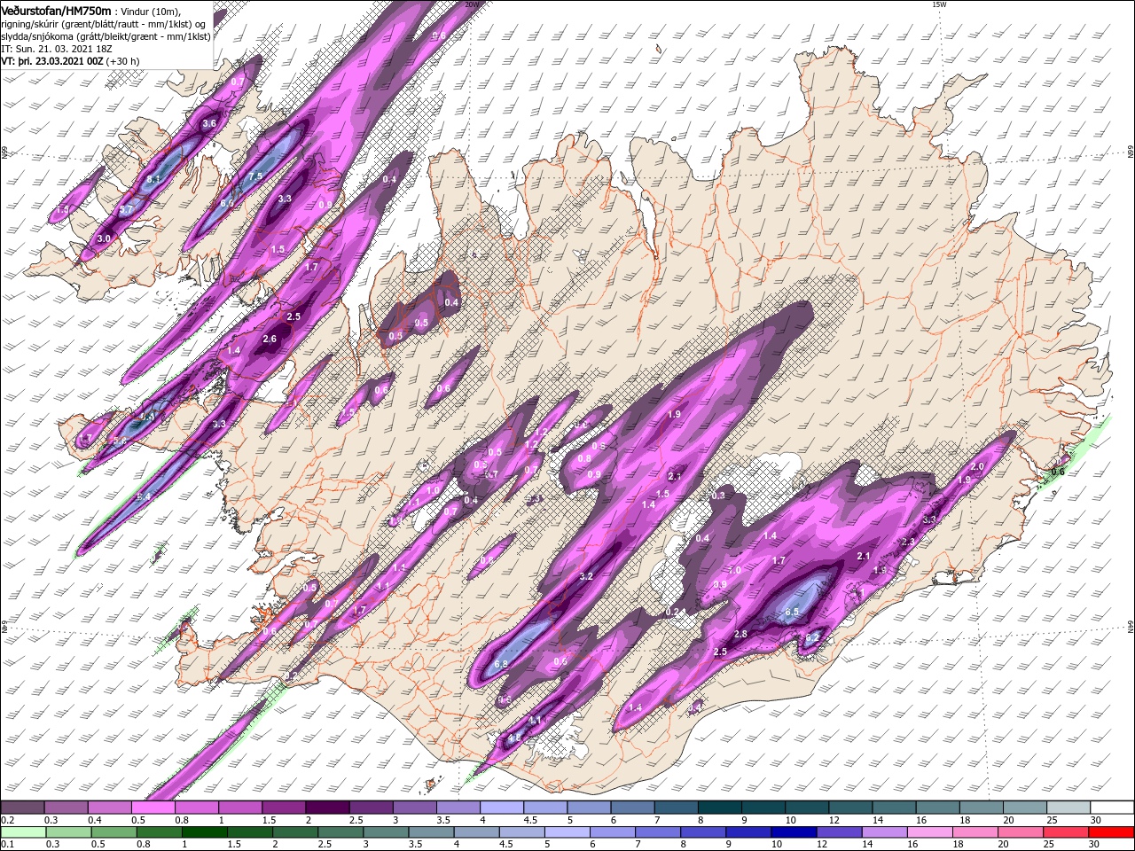Select the 5.7 value label
The width and height of the screenshot is (1135, 851).
(x=126, y=209)
